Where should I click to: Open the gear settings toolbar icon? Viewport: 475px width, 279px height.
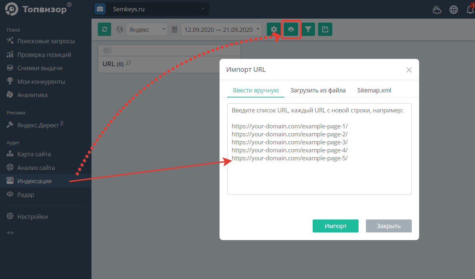coord(274,29)
